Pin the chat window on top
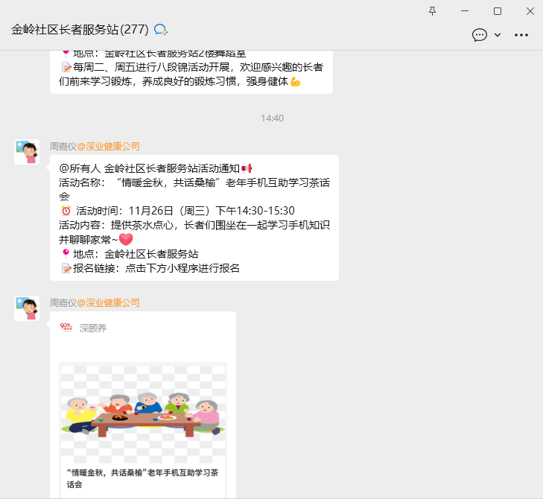The width and height of the screenshot is (543, 499). tap(433, 10)
